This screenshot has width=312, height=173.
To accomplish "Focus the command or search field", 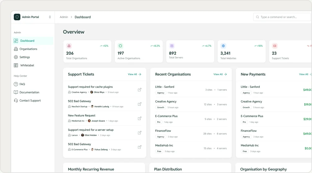I will tap(283, 17).
